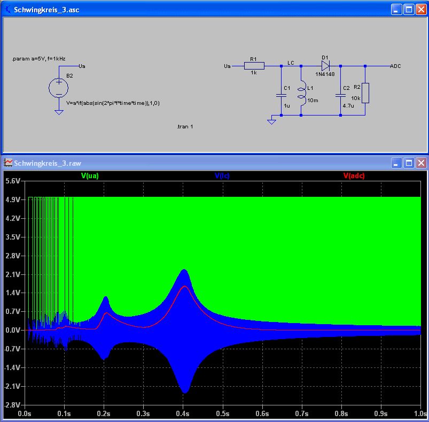429x422 pixels.
Task: Click the B2 voltage source symbol
Action: tap(58, 88)
